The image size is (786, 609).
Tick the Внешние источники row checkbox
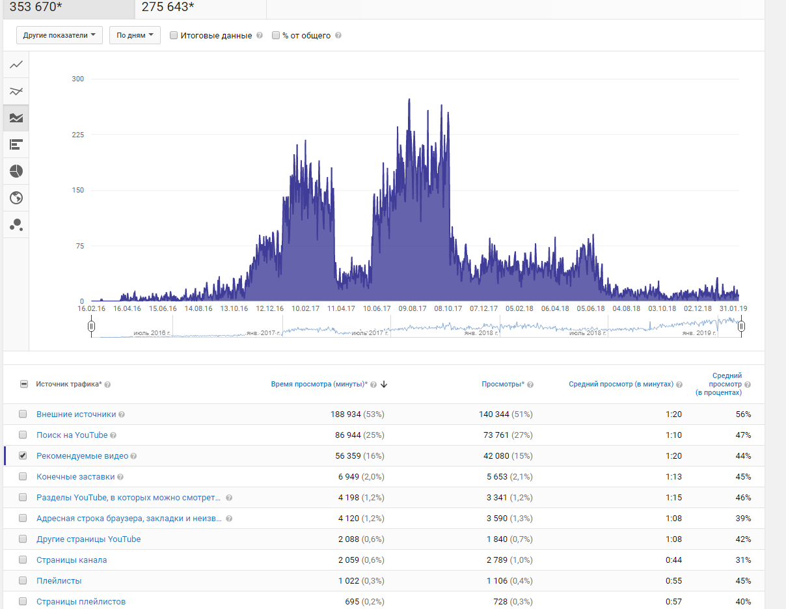(x=23, y=414)
